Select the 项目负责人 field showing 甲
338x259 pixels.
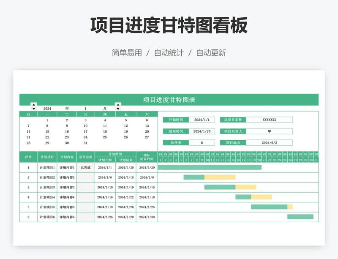[269, 131]
